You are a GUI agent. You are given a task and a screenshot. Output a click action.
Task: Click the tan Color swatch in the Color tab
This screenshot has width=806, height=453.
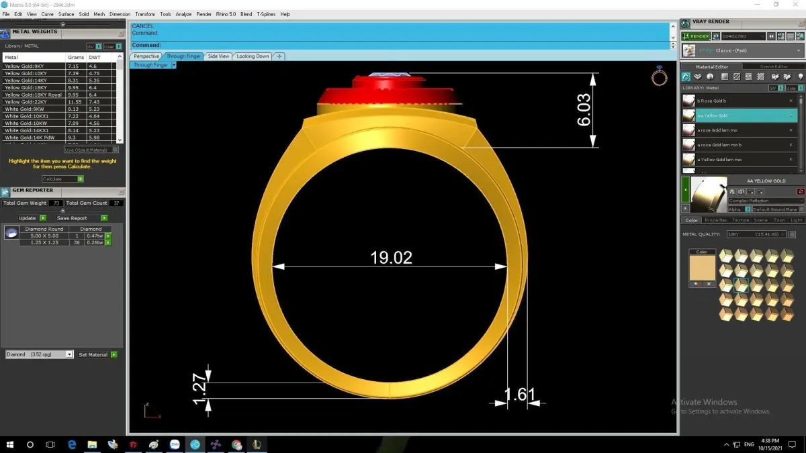702,267
